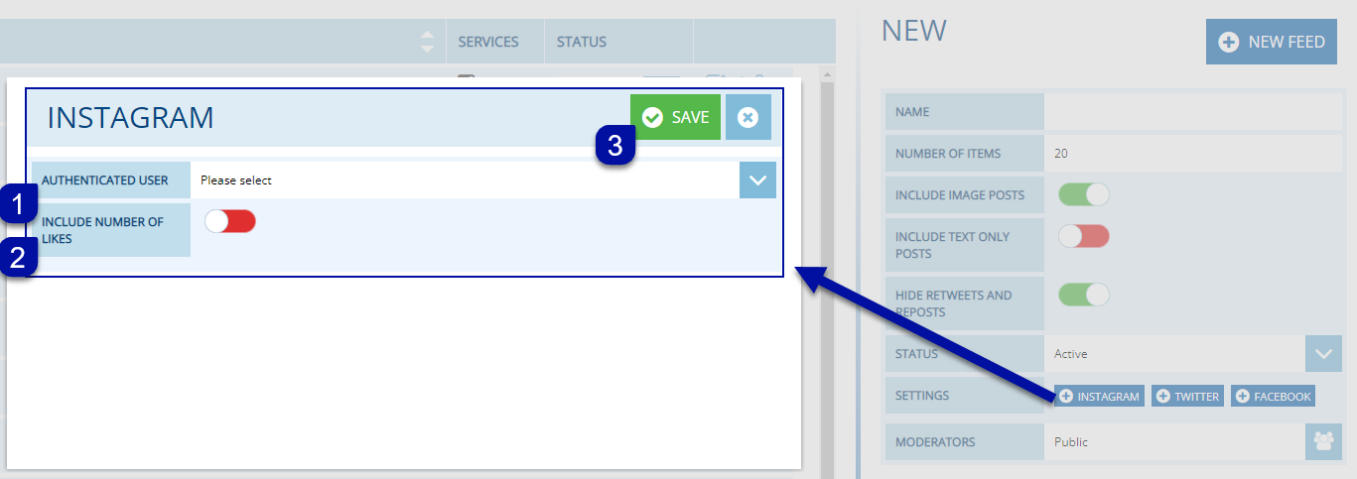Click the list vertical scrollbar
The width and height of the screenshot is (1357, 479).
coord(827,272)
